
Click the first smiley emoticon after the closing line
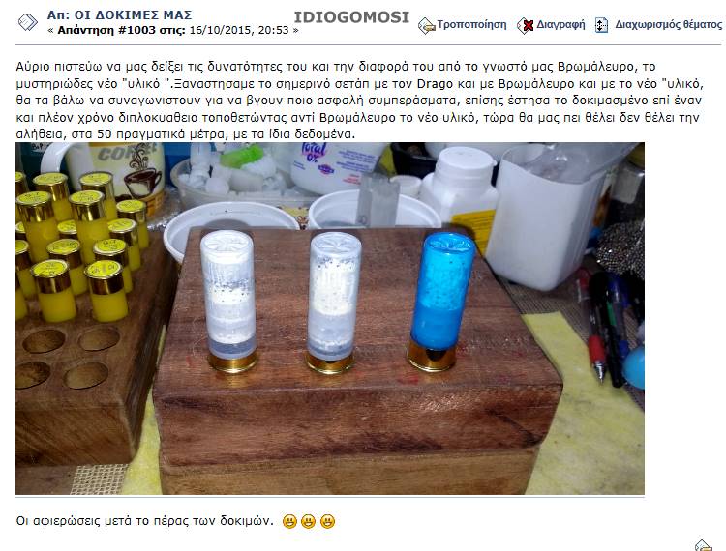[x=289, y=521]
